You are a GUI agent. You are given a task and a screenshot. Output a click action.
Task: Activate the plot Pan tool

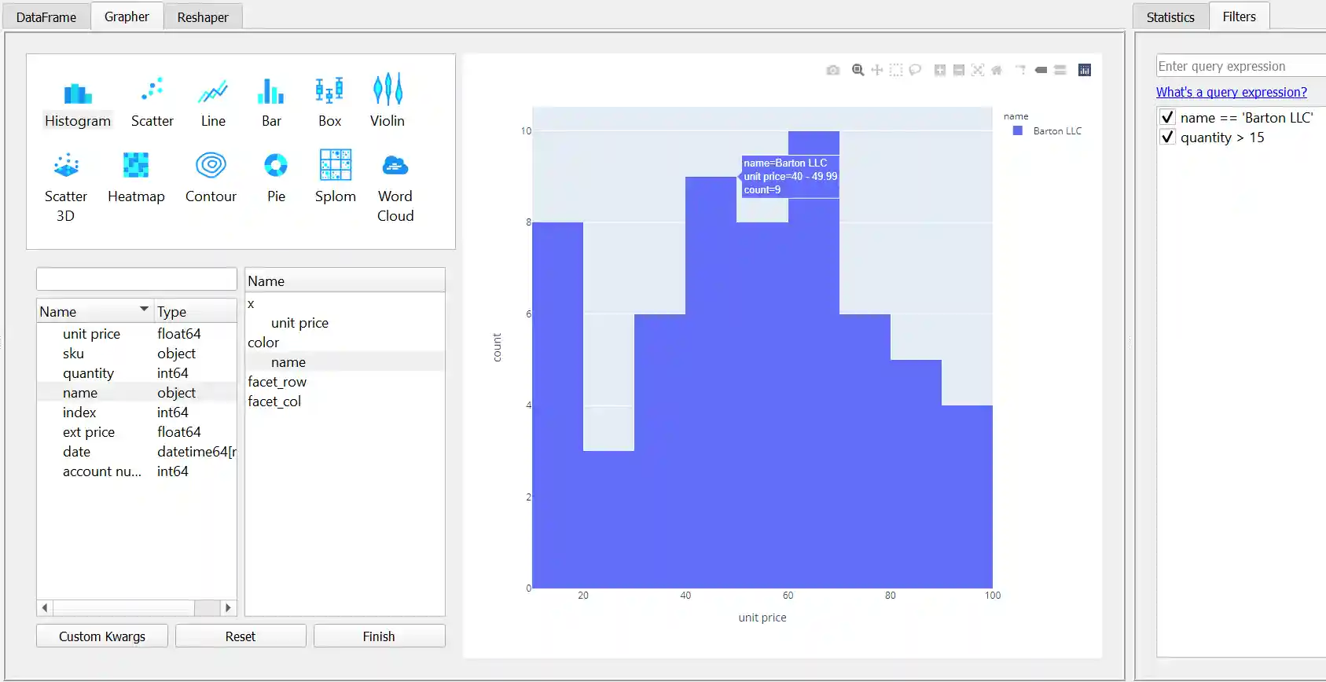pyautogui.click(x=877, y=70)
